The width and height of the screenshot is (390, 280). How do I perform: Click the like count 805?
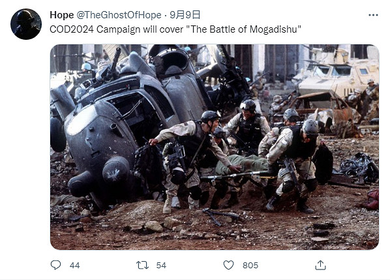click(250, 266)
